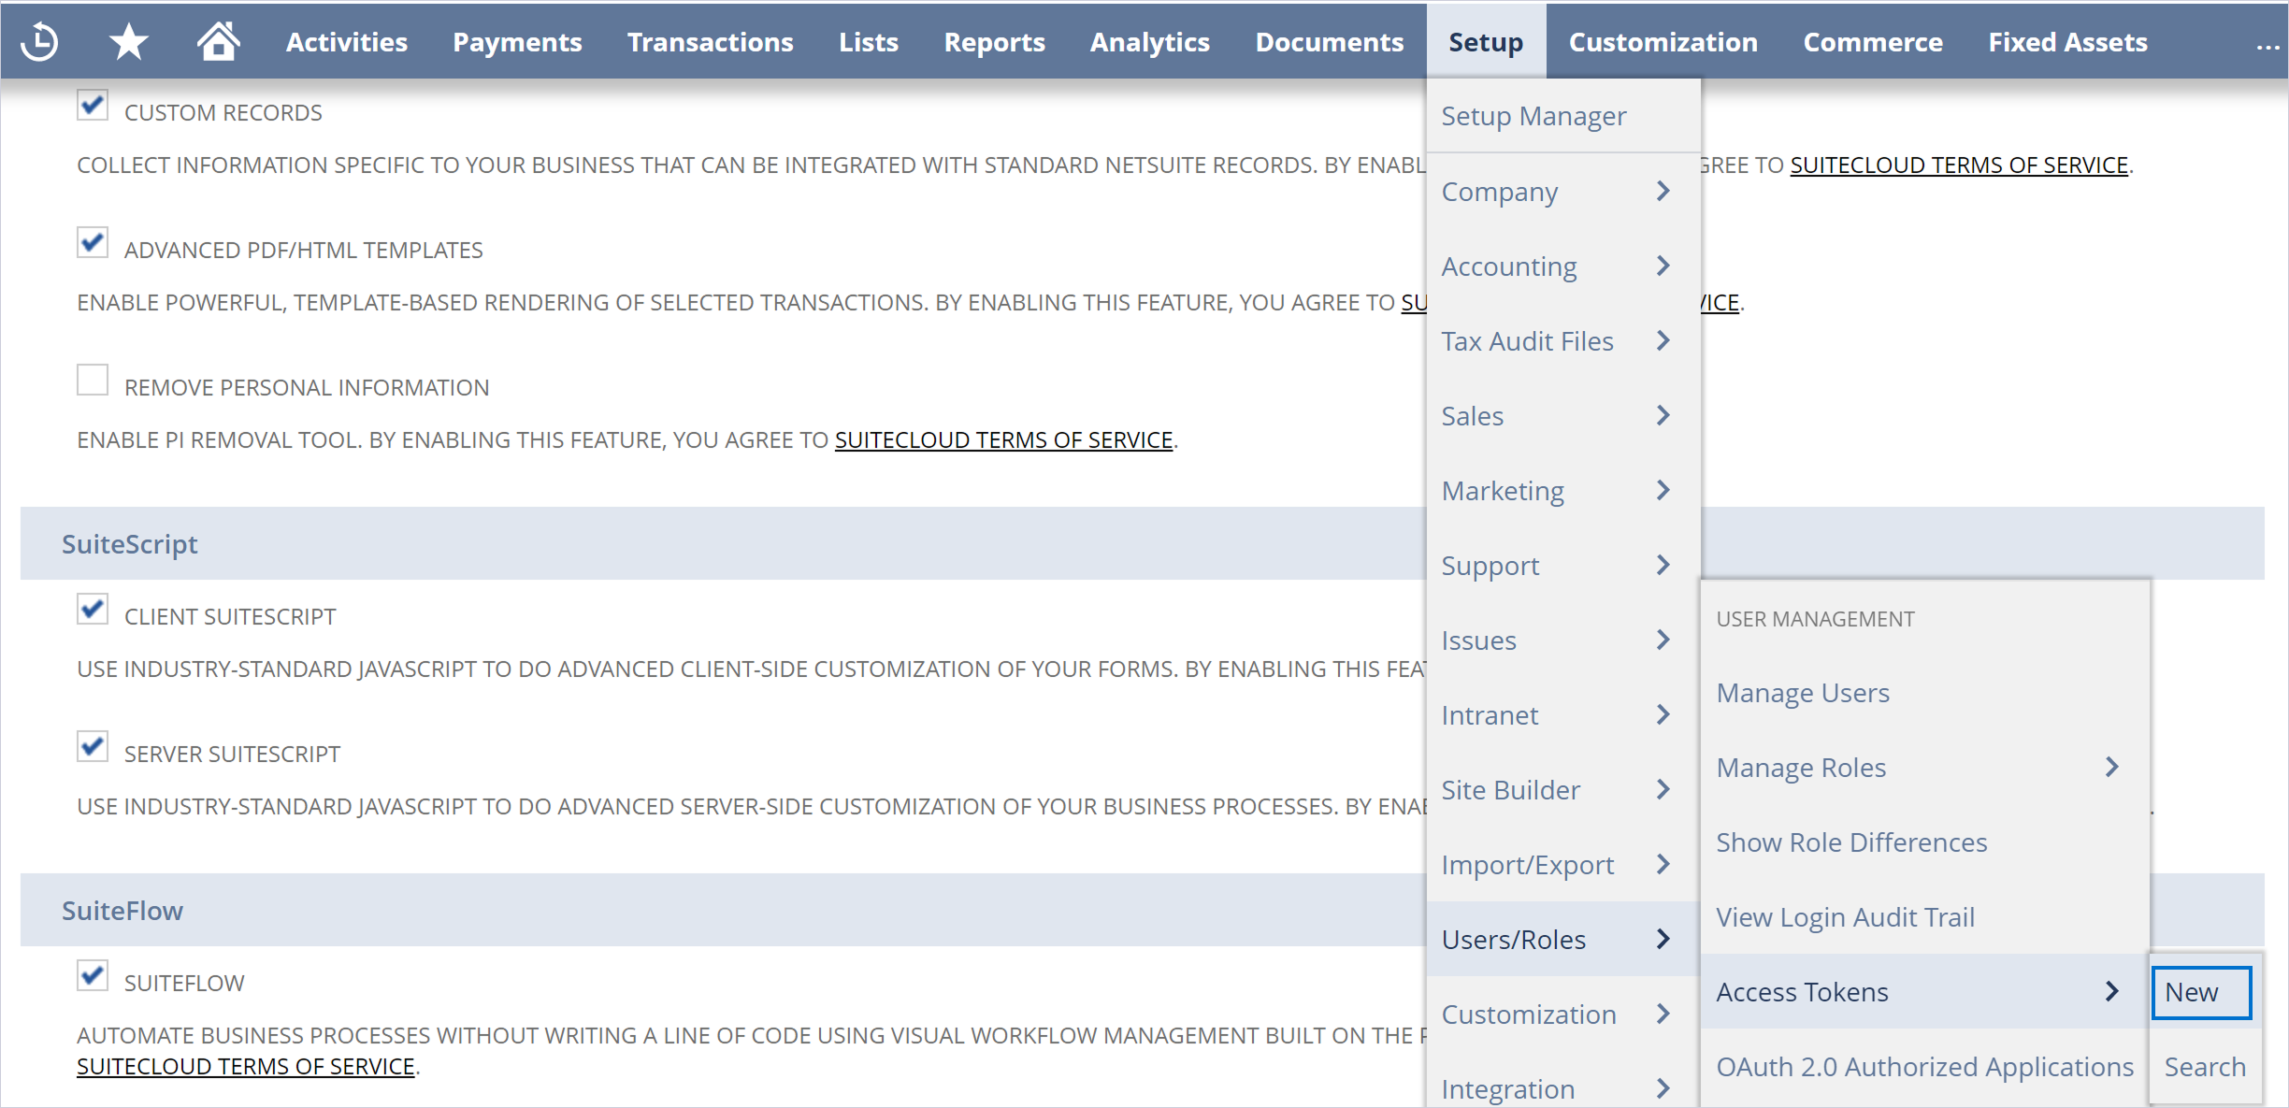Click the USER MANAGEMENT heading text
Screen dimensions: 2289x1108
[x=1815, y=618]
